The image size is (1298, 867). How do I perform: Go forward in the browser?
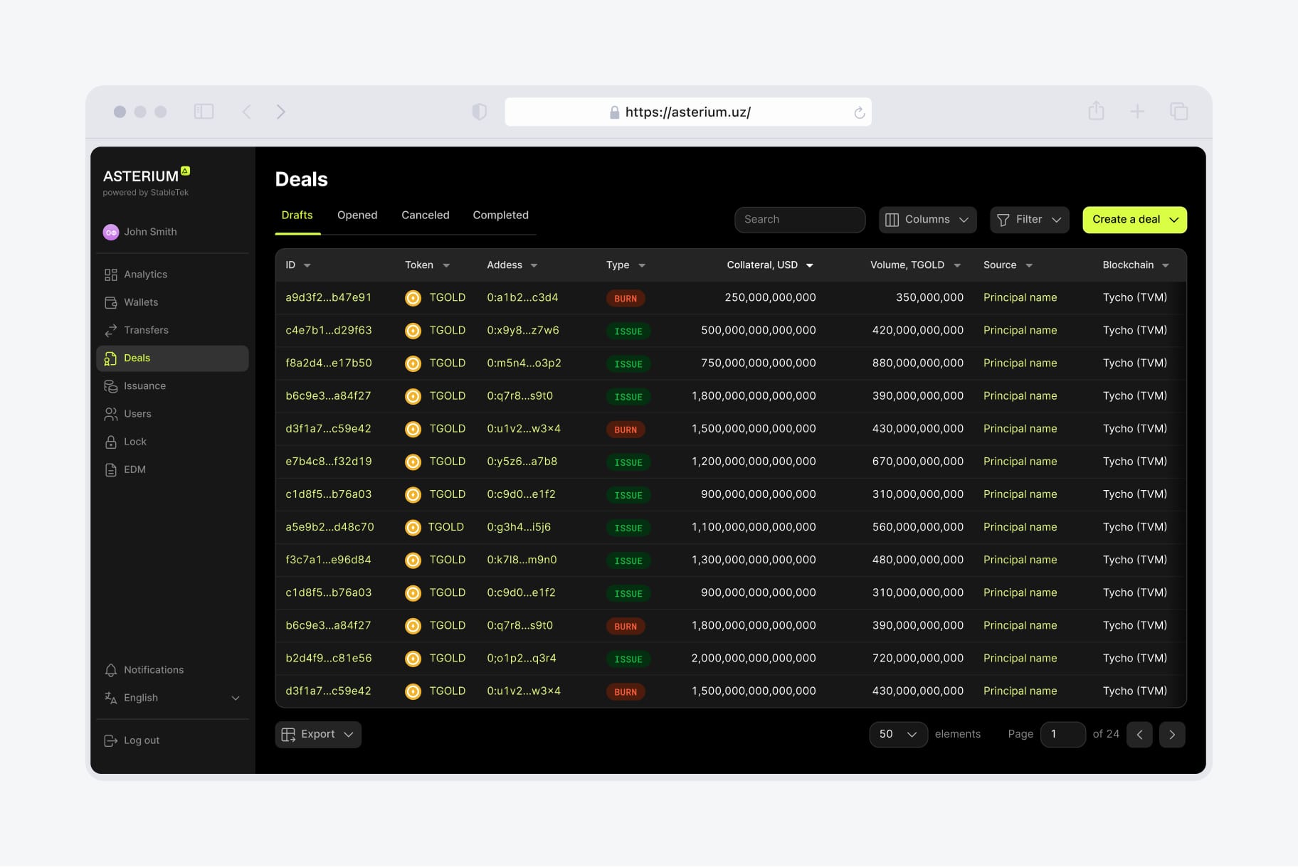pos(281,112)
